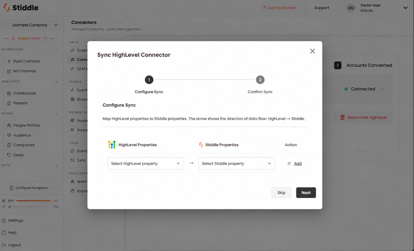Click the AAP usage progress bar

click(x=33, y=201)
